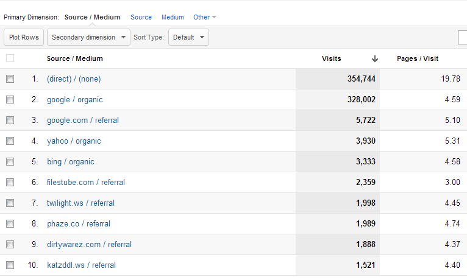The image size is (467, 280).
Task: Check the box for (direct) / (none)
Action: 10,79
